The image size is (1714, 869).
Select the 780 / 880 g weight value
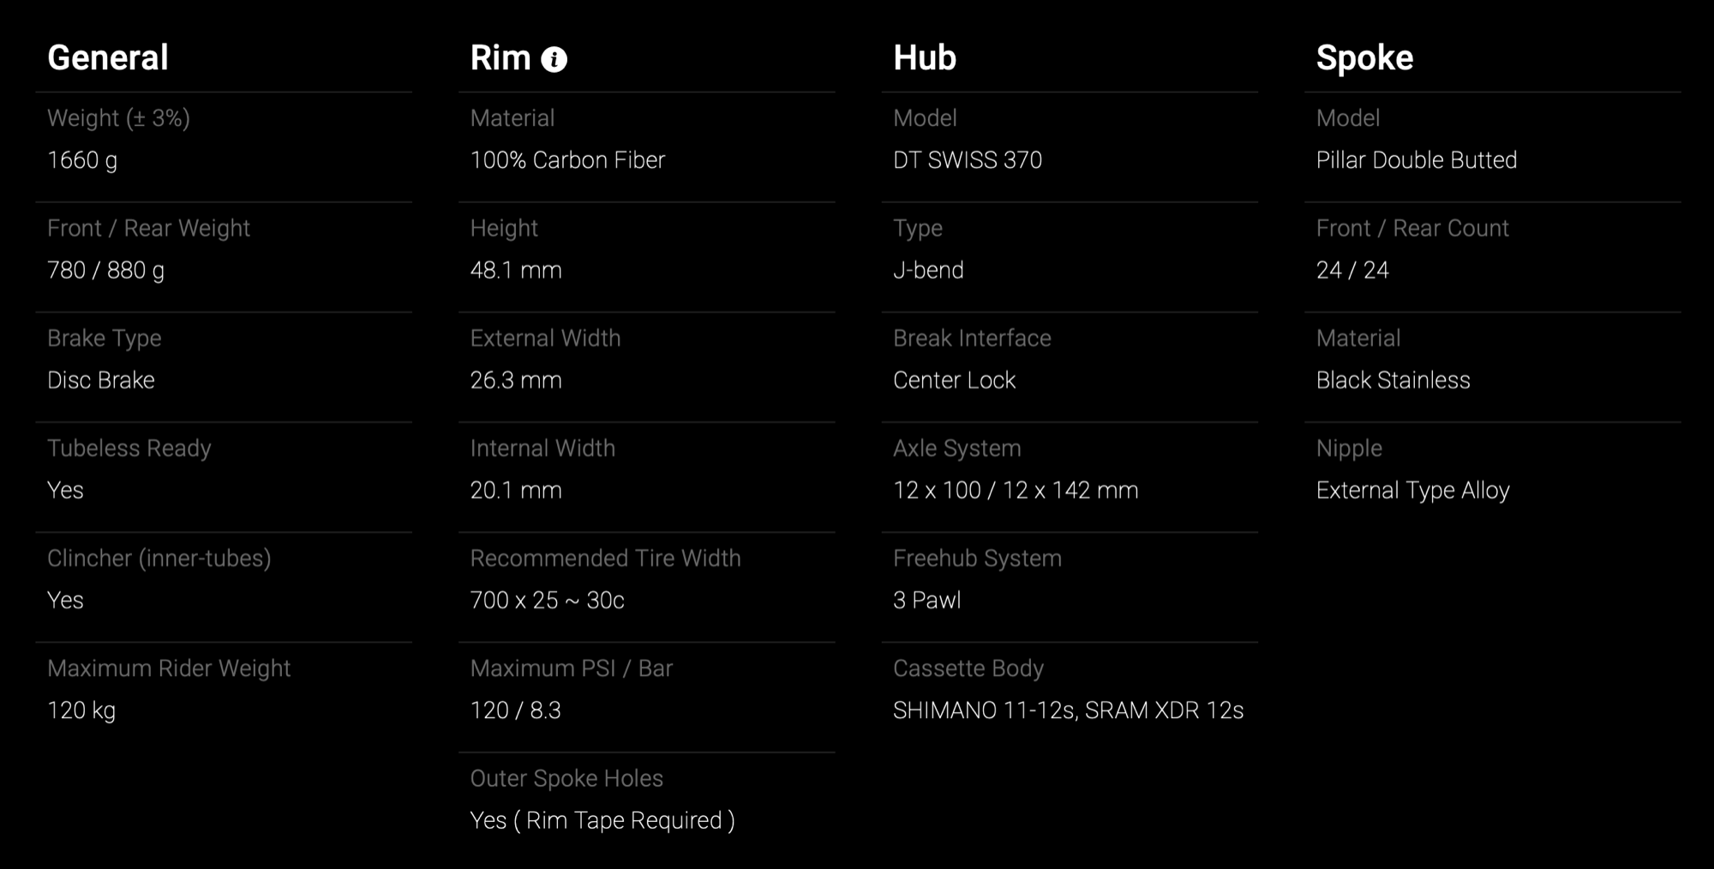pos(105,270)
